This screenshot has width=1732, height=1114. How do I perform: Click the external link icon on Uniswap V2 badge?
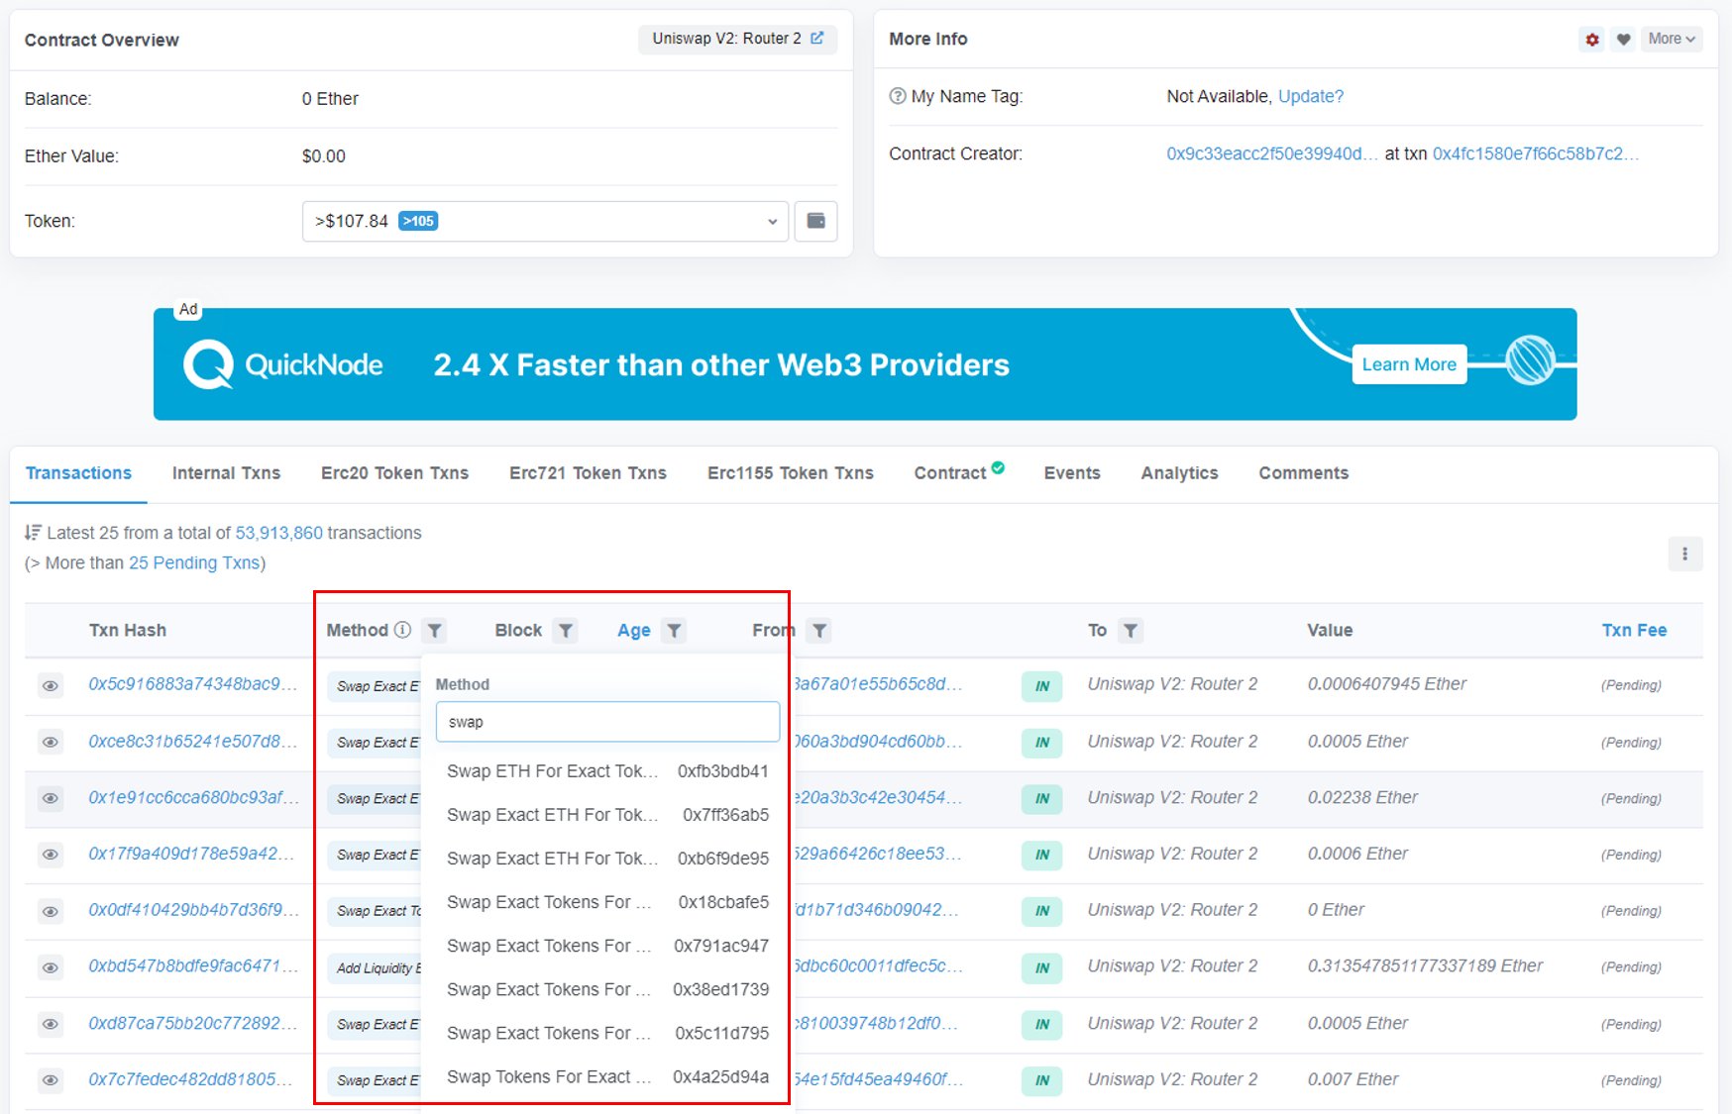click(816, 38)
